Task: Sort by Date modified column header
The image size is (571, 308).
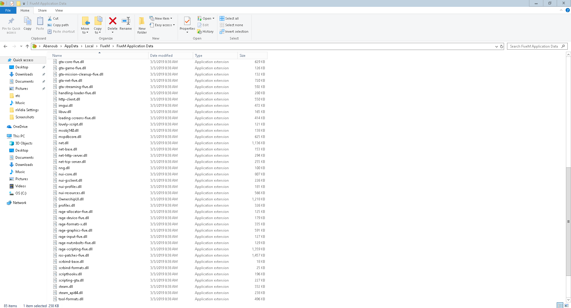Action: coord(170,56)
